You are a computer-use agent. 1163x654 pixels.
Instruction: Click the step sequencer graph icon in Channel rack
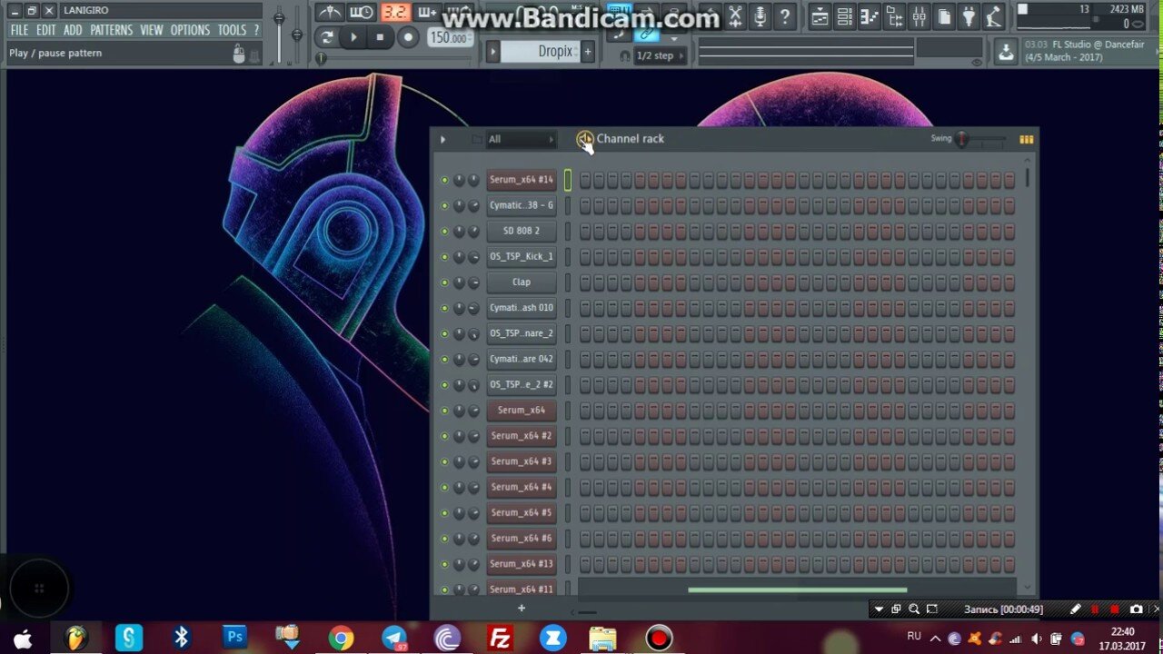[x=1026, y=139]
